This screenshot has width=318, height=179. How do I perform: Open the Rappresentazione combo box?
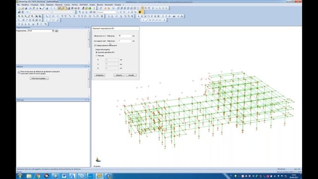41,31
